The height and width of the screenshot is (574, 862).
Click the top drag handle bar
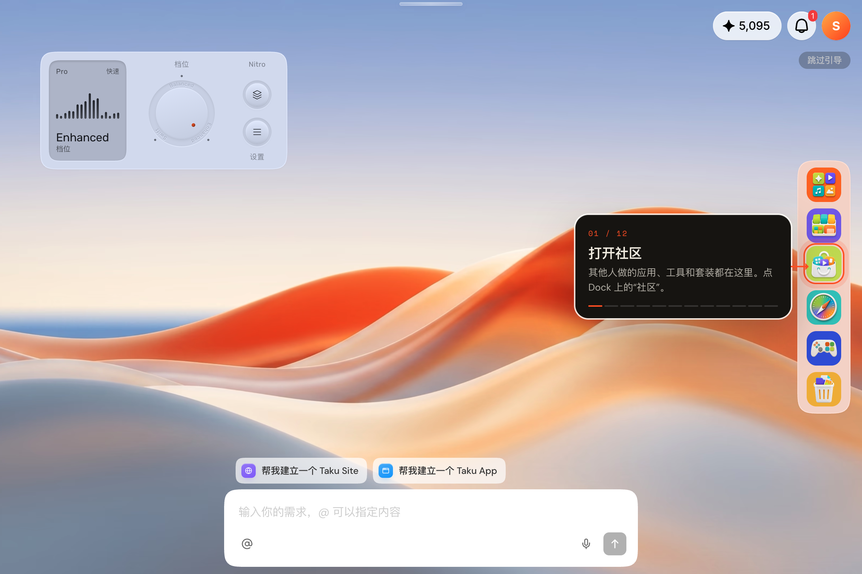[431, 4]
